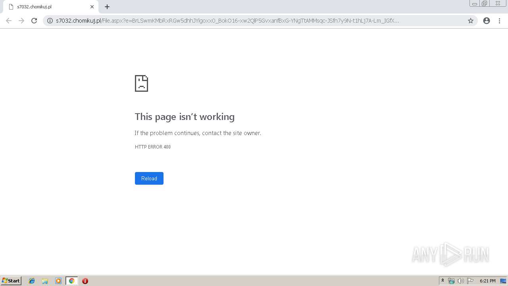
Task: Launch Internet Explorer from the taskbar
Action: [x=32, y=281]
